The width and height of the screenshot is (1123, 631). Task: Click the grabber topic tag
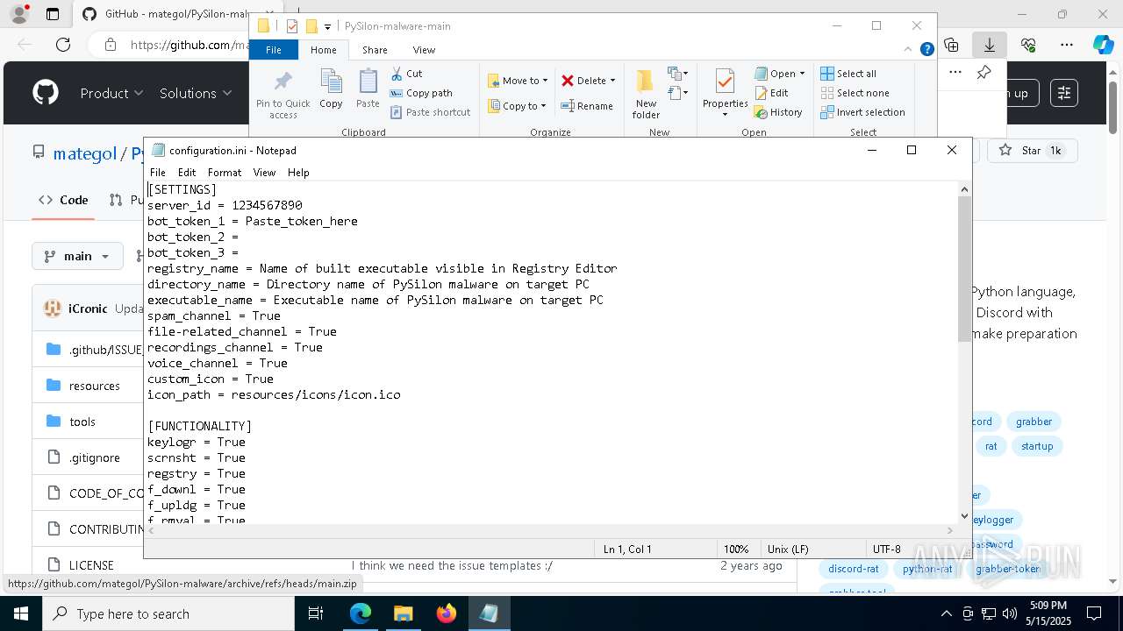[1034, 422]
